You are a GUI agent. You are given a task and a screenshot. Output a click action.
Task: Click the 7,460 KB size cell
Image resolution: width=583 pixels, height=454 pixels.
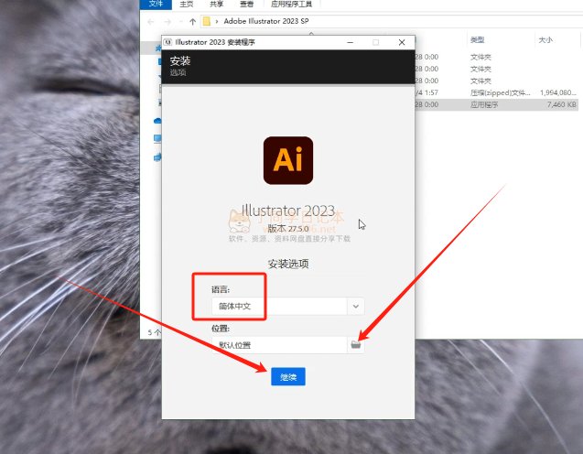tap(561, 104)
